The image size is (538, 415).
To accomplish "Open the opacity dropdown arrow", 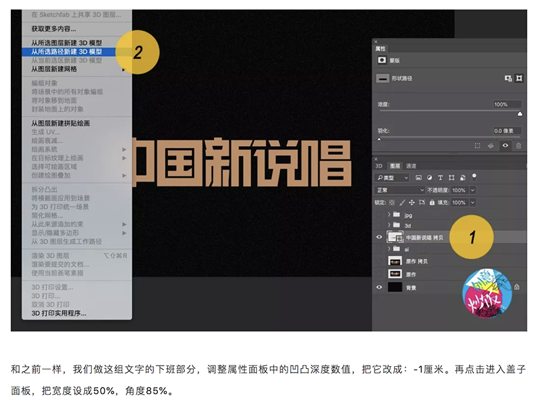I will point(473,190).
